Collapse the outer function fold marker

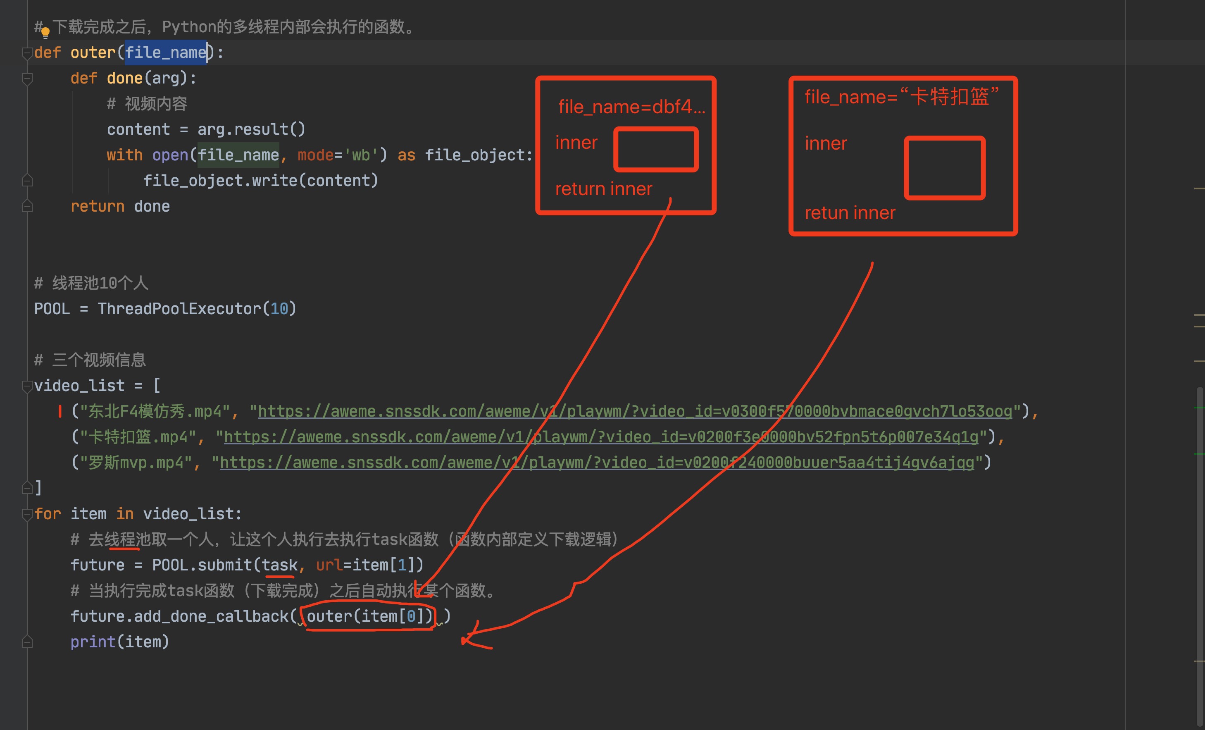click(27, 53)
